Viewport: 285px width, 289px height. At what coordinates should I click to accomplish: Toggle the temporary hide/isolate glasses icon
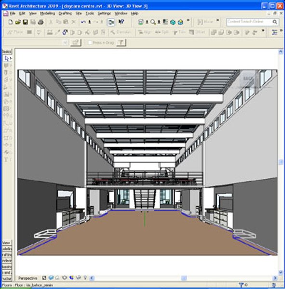coord(79,278)
